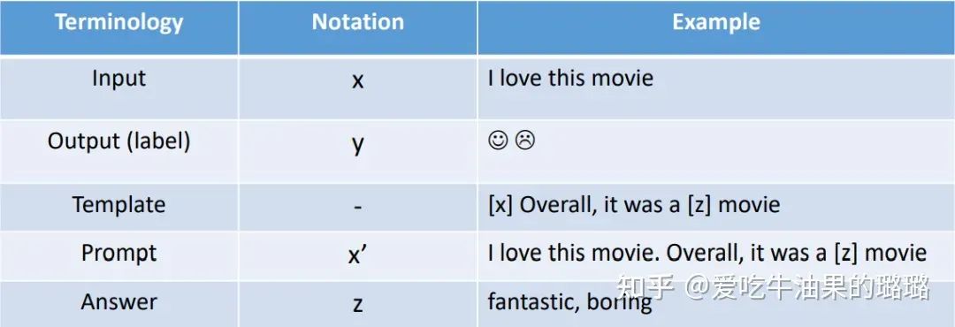Click the notation z cell
955x327 pixels.
(x=357, y=305)
